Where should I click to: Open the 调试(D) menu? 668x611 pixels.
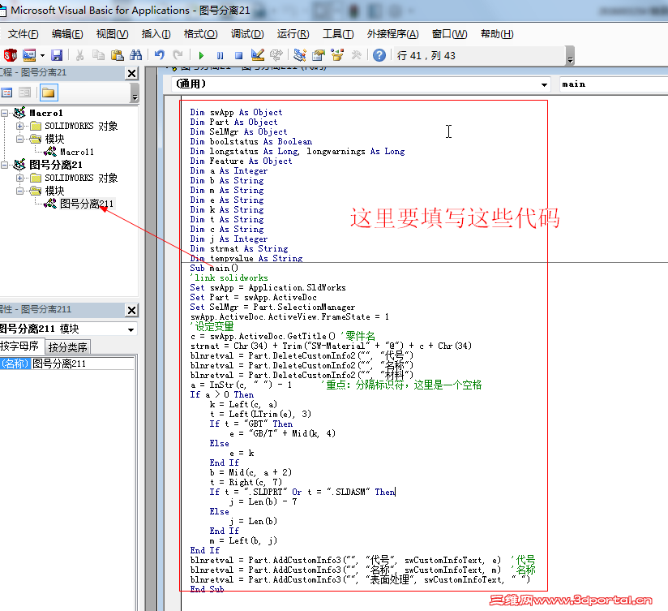(x=247, y=34)
